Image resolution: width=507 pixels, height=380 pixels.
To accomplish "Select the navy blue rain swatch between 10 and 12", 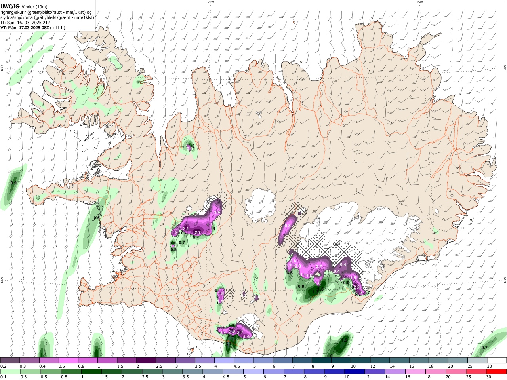I will 355,372.
